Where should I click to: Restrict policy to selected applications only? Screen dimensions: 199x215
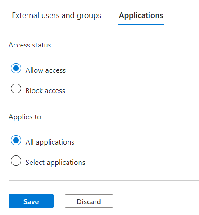(16, 161)
